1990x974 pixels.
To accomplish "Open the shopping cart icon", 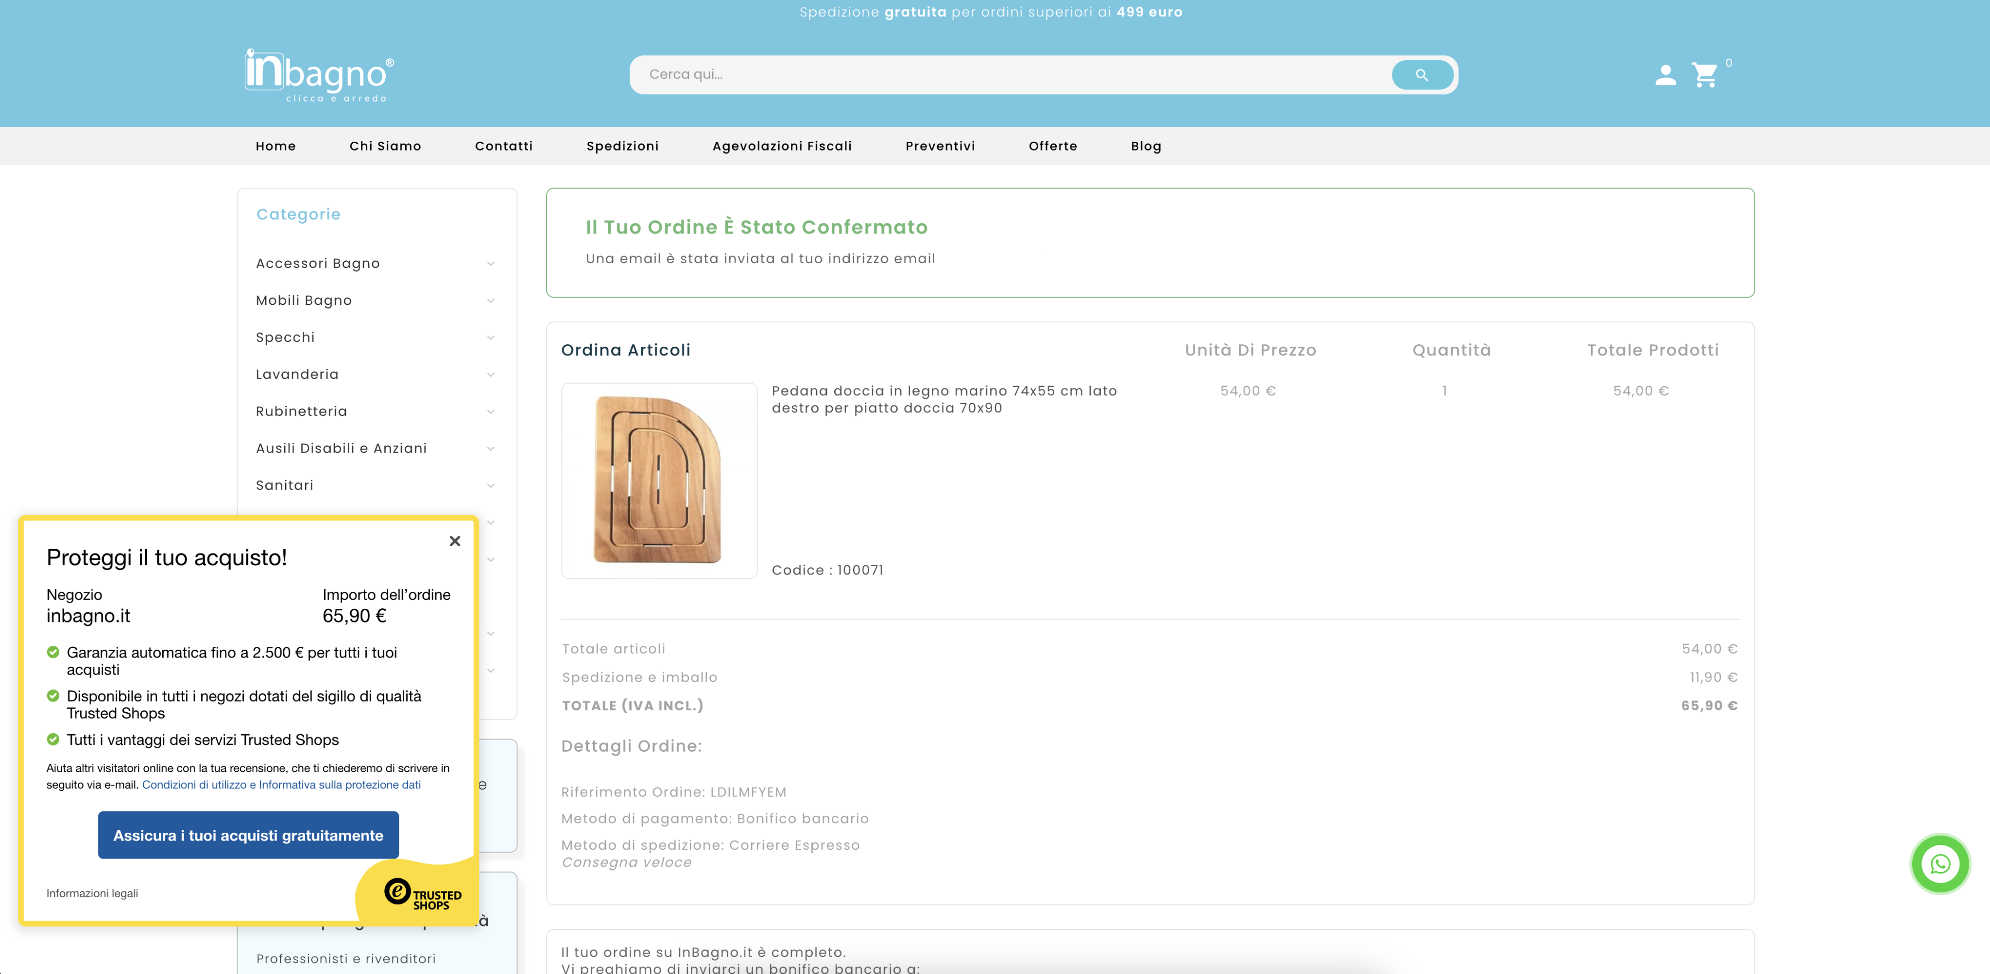I will [x=1704, y=75].
